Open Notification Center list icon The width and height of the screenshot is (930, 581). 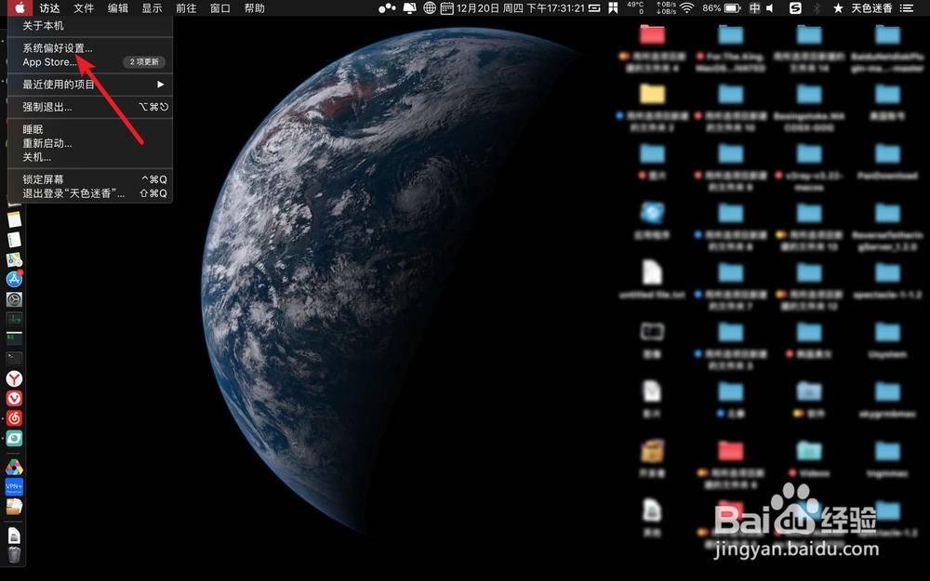click(907, 7)
